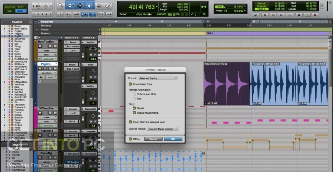Image resolution: width=333 pixels, height=172 pixels.
Task: Select Spot edit mode
Action: (21, 7)
